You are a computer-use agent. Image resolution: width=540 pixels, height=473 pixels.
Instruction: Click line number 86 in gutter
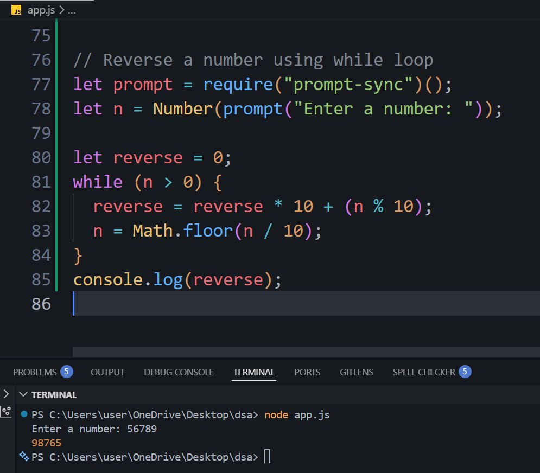(41, 304)
